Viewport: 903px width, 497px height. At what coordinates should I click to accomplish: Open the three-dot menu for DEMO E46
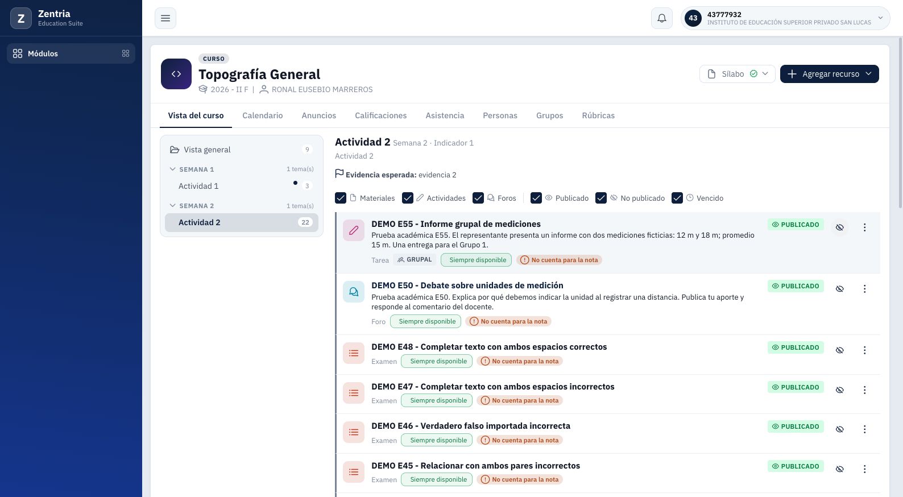click(864, 429)
